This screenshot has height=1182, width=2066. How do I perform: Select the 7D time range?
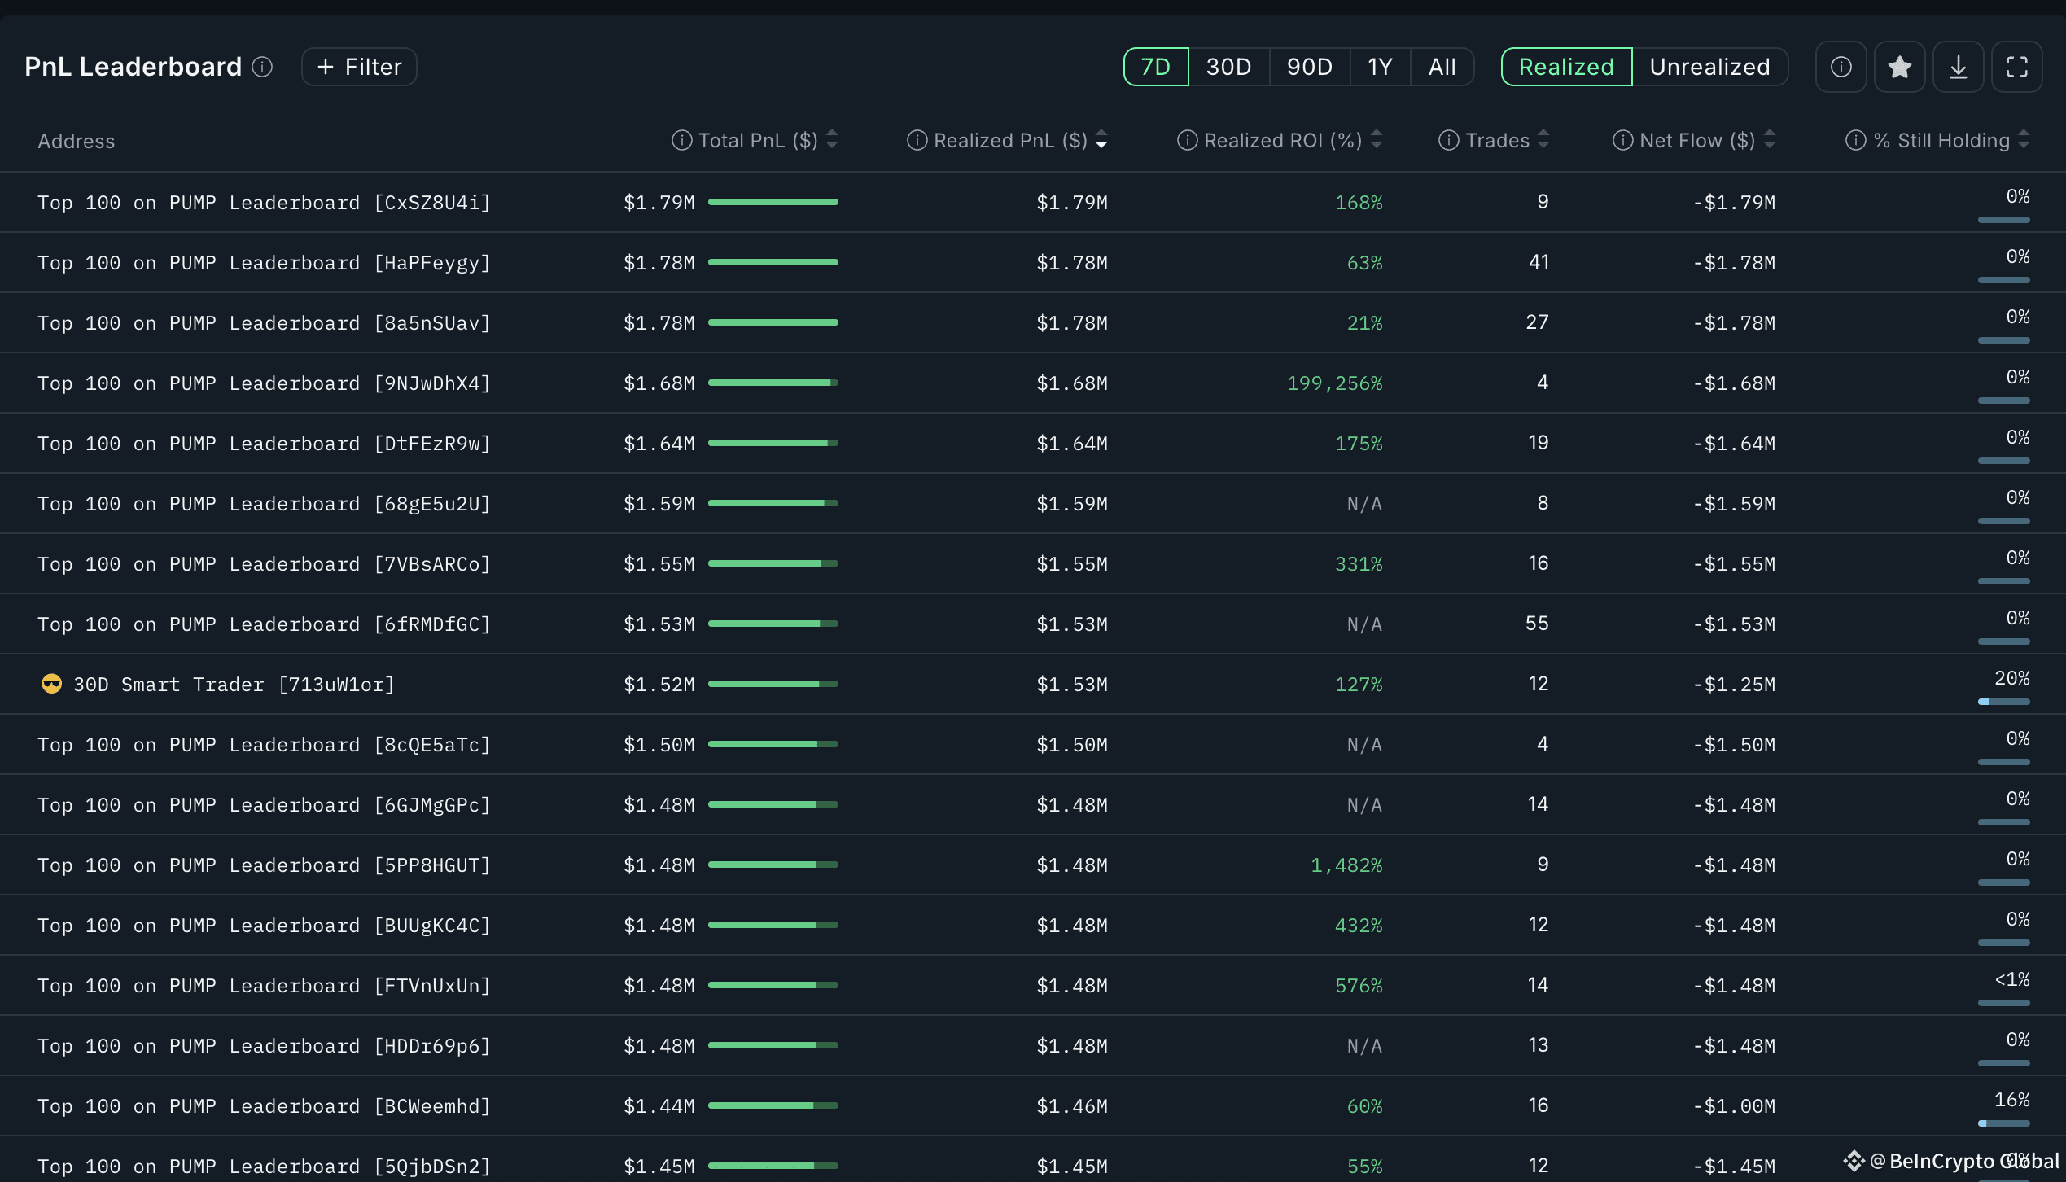tap(1156, 67)
